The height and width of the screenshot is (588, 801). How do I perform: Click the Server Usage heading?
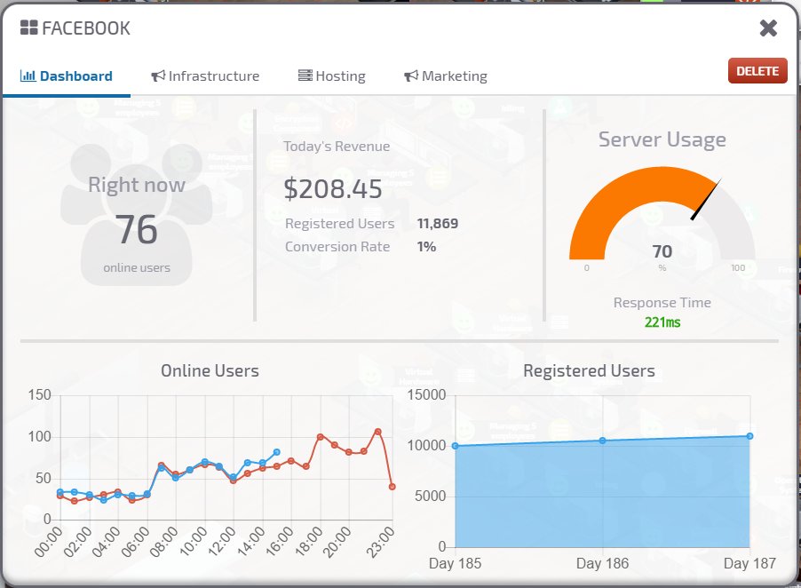pos(662,139)
